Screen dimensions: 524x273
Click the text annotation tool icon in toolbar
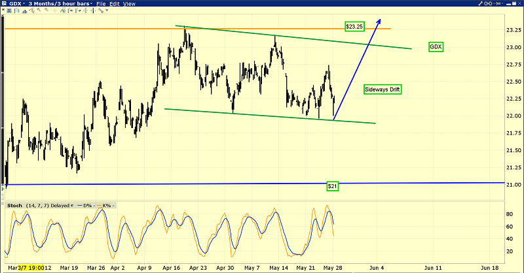point(9,10)
